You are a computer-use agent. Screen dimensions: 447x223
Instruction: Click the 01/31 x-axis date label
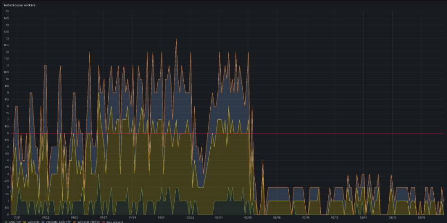[161, 218]
